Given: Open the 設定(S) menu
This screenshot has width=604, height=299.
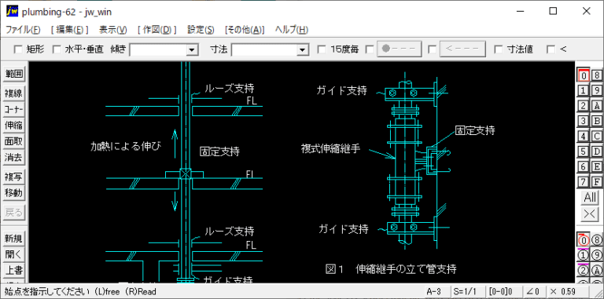Looking at the screenshot, I should (201, 30).
